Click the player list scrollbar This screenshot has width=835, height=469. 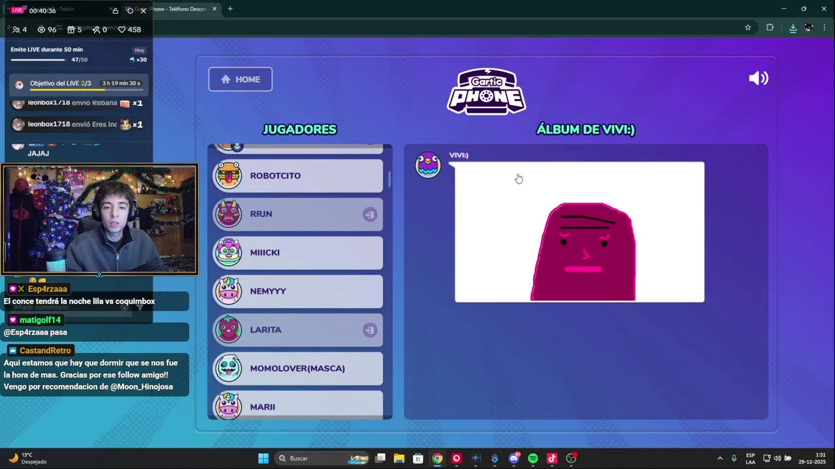click(389, 179)
